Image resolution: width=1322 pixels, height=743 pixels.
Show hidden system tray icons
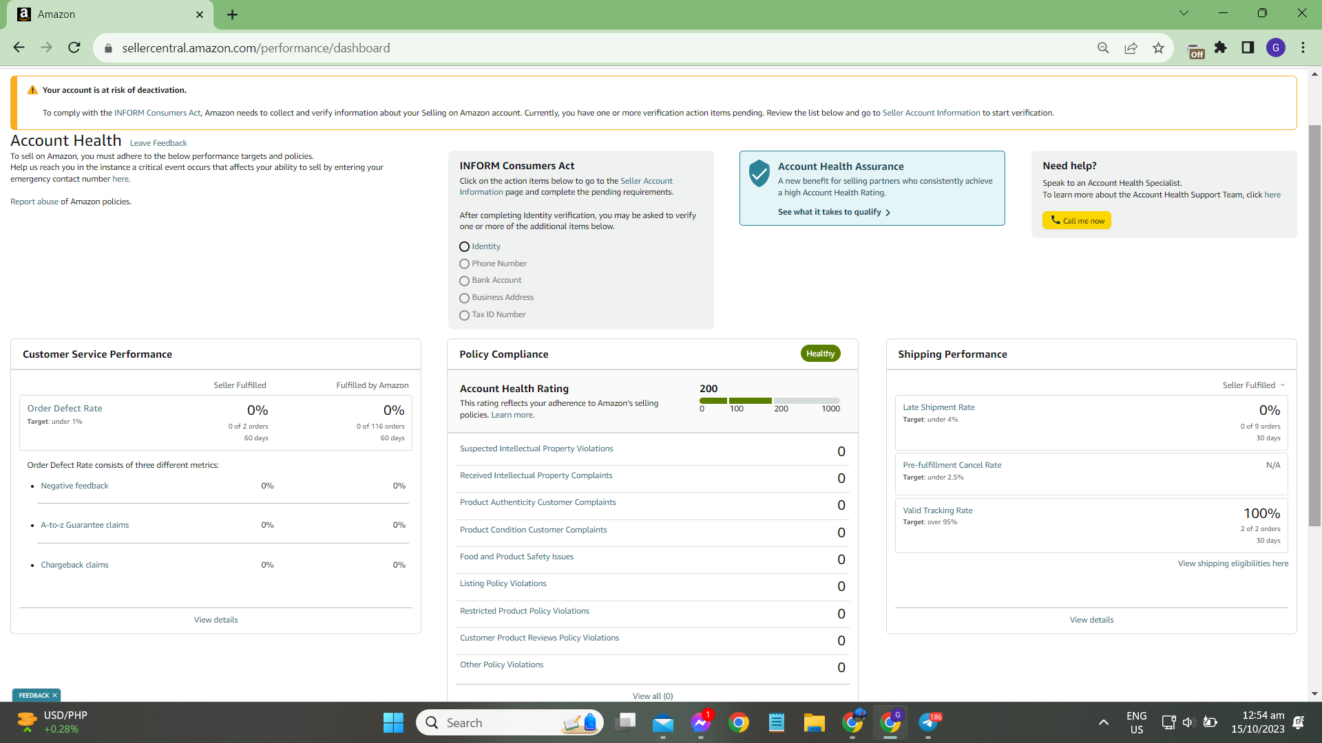(1103, 722)
